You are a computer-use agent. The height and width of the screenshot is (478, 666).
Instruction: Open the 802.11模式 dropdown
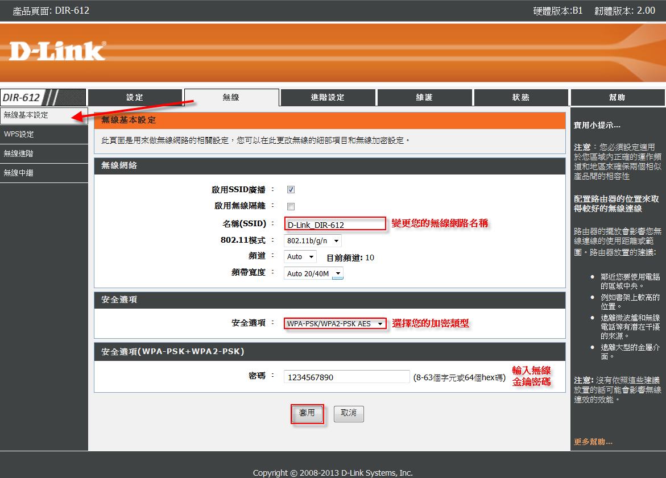313,240
